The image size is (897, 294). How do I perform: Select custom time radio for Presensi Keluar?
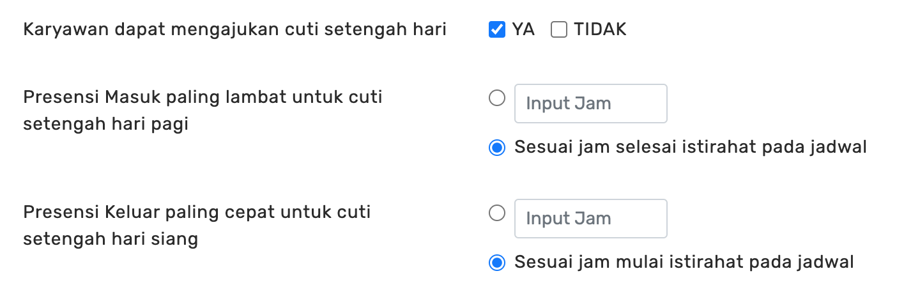pyautogui.click(x=496, y=213)
